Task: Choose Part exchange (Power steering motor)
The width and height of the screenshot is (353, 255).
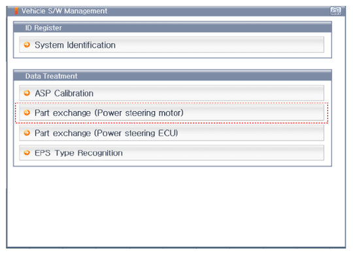Action: click(171, 112)
